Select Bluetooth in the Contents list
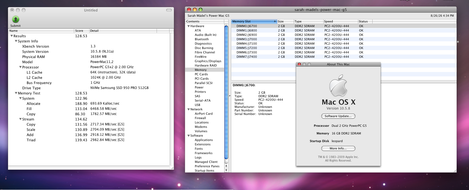 202,39
